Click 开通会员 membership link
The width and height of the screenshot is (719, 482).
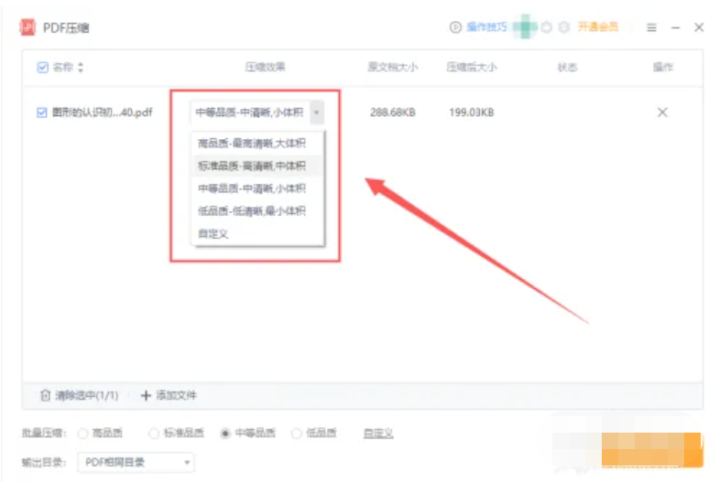(x=598, y=27)
